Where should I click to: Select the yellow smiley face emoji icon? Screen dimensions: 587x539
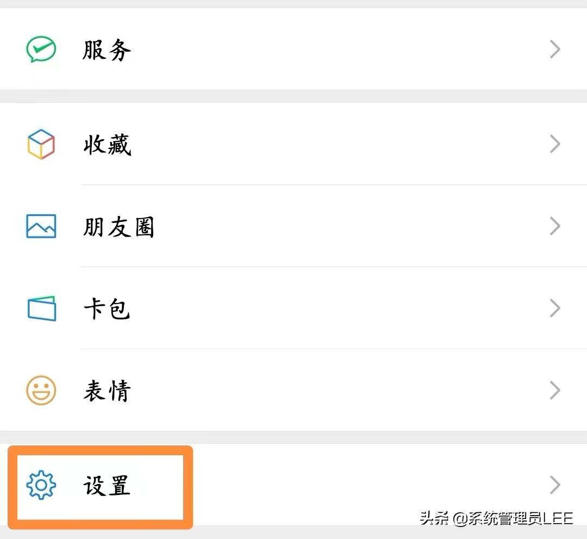point(41,389)
